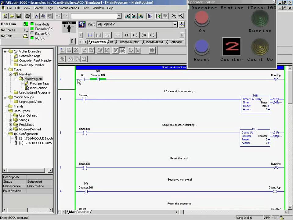Viewport: 293px width, 220px height.
Task: Insert an Output Latch (L) instruction
Action: coord(152,35)
